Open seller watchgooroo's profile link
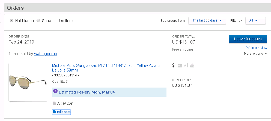271x121 pixels. 45,54
